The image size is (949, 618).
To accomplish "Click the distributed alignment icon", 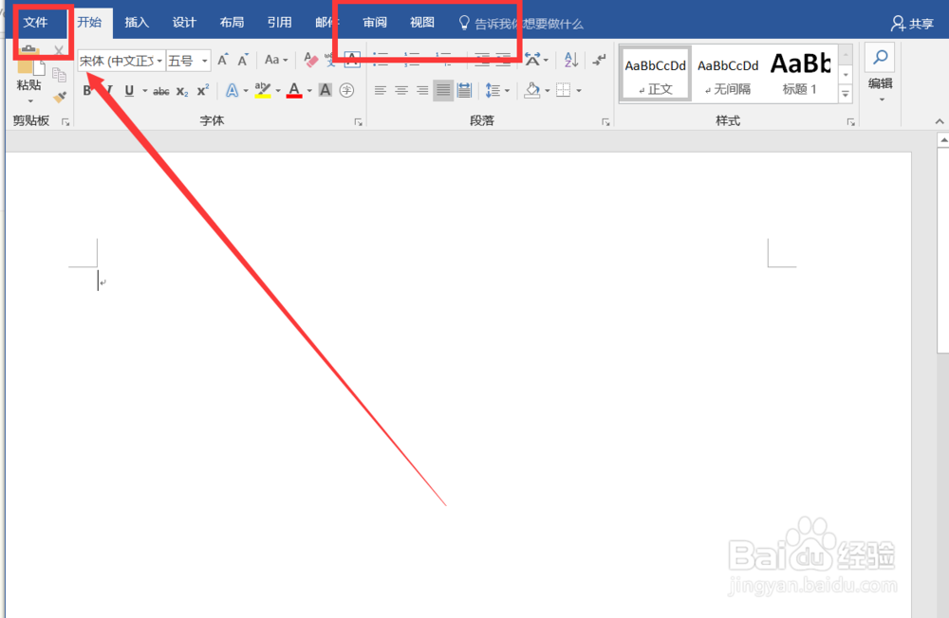I will click(x=464, y=91).
